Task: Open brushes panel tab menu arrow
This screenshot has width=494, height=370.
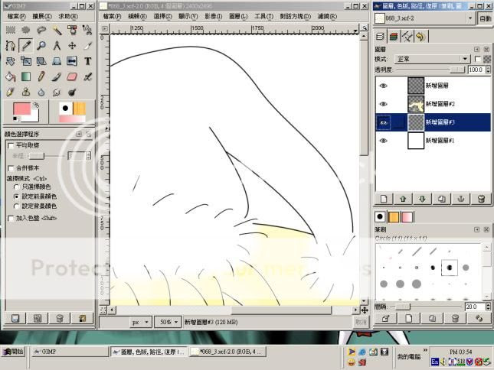Action: [x=476, y=230]
